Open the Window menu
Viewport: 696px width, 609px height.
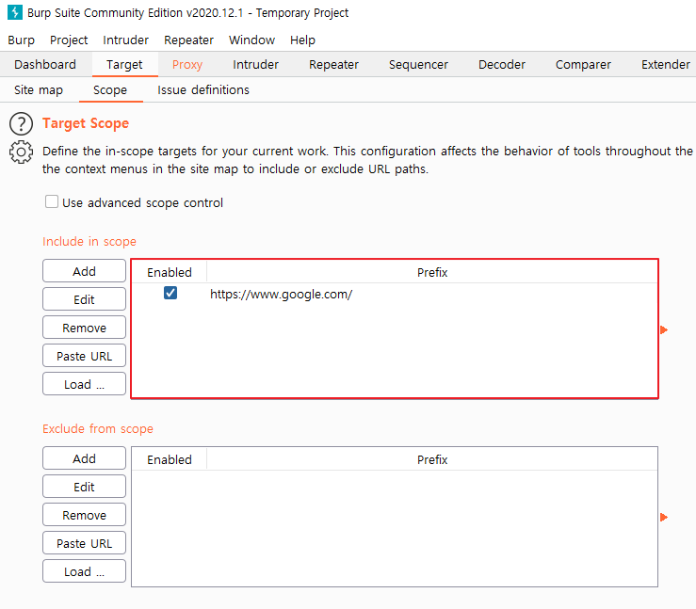[251, 40]
